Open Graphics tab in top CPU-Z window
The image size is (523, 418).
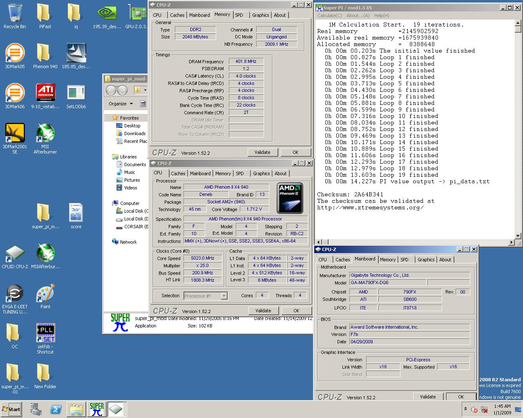260,15
